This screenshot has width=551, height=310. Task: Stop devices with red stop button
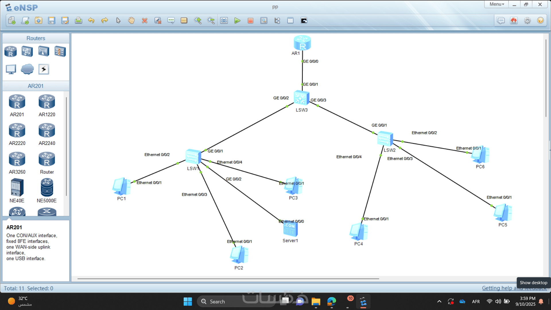click(x=250, y=20)
